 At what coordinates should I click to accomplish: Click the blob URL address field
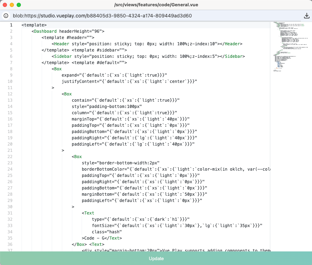click(x=102, y=16)
